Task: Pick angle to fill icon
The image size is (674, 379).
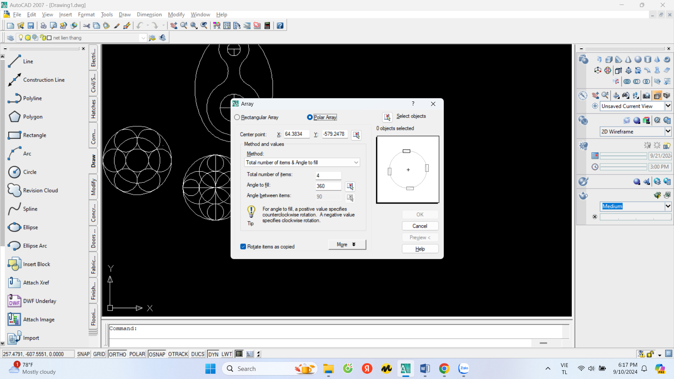Action: 350,186
